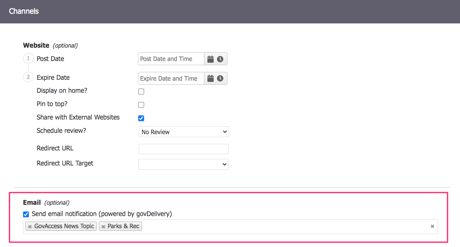Disable Send email notification checkbox

(26, 214)
